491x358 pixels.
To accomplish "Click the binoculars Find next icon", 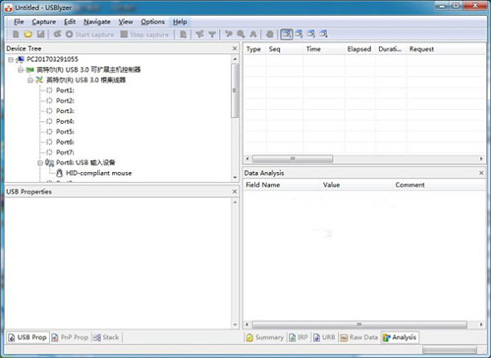I will pos(253,34).
